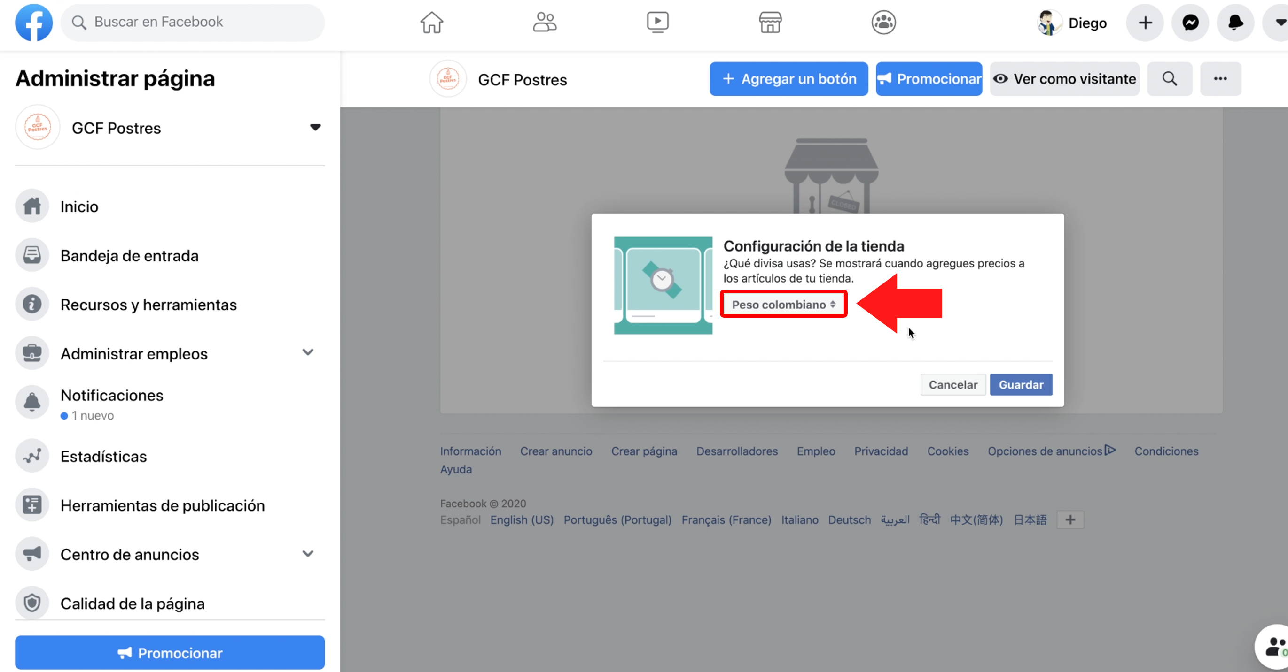Open the Desarrolladores footer link

click(737, 451)
